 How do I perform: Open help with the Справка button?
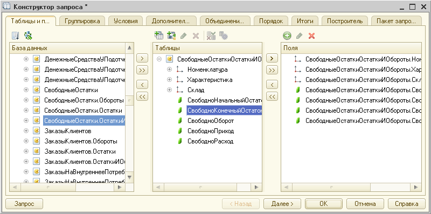click(x=407, y=204)
